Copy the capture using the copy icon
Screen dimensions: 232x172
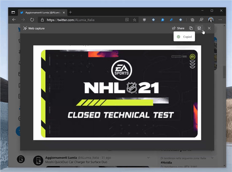pyautogui.click(x=191, y=28)
